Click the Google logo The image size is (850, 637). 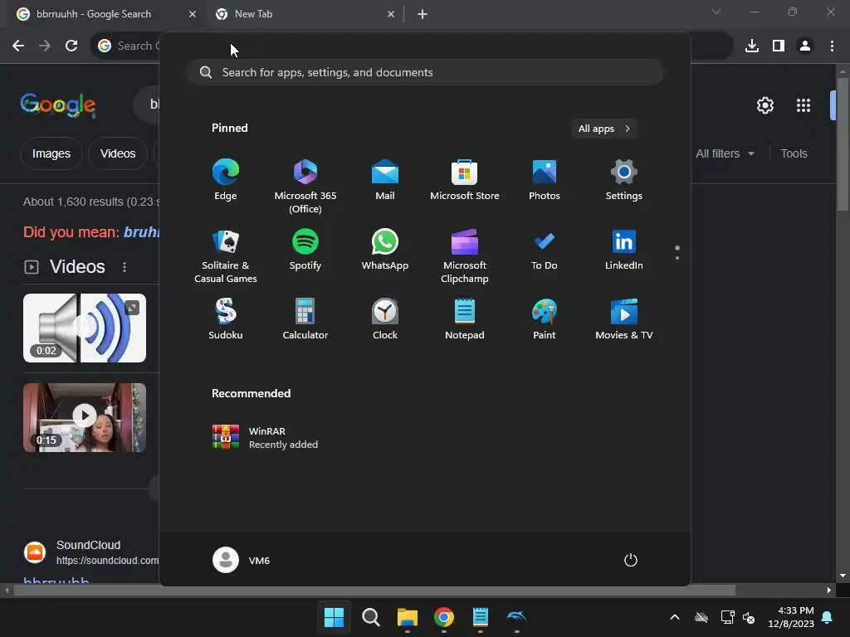[x=57, y=105]
